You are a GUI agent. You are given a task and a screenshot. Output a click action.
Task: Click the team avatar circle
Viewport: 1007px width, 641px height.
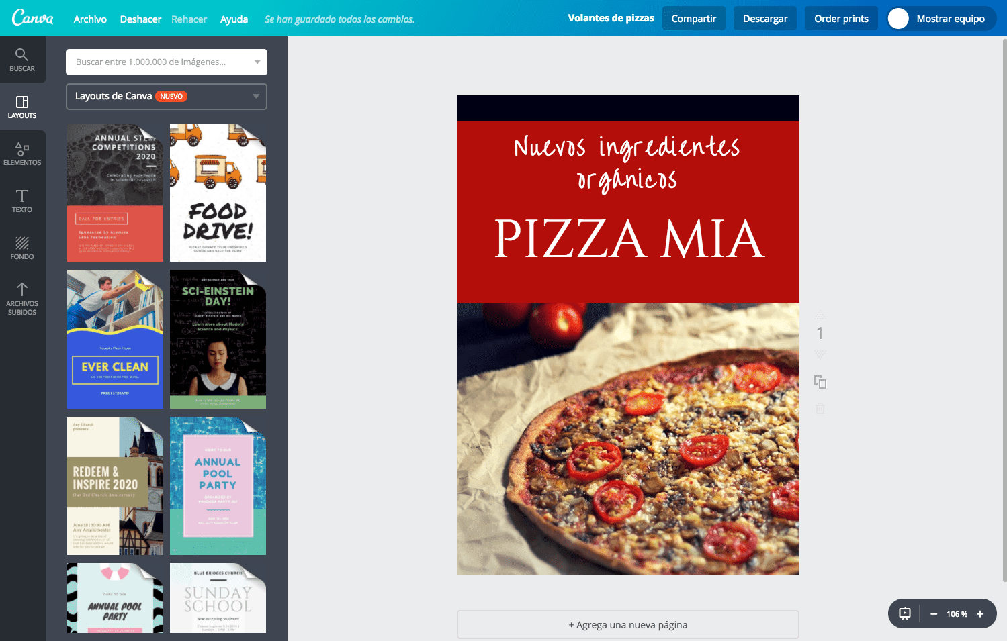point(898,19)
